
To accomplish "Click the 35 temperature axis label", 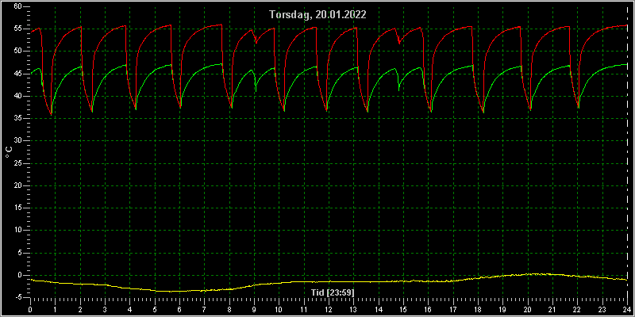I will (x=18, y=118).
